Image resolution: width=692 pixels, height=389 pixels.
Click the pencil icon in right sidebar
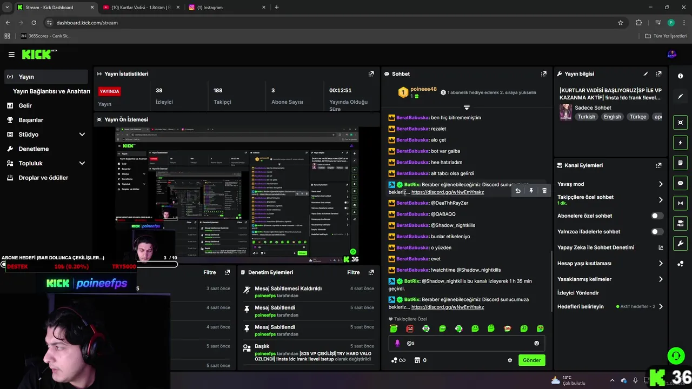pos(680,96)
